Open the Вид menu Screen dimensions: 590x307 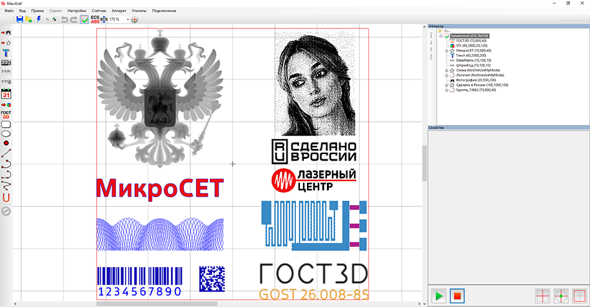click(x=23, y=11)
